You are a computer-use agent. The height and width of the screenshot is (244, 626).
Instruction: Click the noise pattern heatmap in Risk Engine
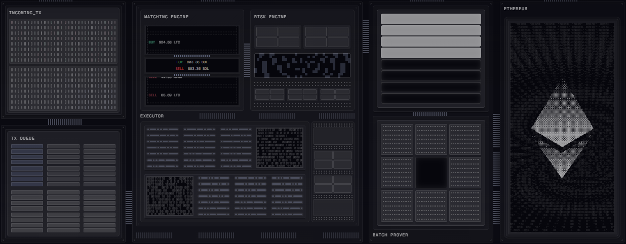[x=302, y=65]
